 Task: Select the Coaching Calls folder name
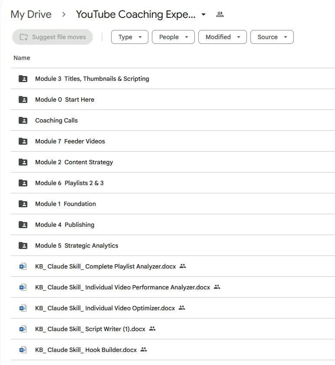point(56,120)
